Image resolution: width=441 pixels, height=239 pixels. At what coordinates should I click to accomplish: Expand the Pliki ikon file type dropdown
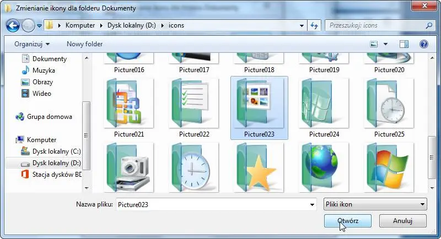point(423,205)
